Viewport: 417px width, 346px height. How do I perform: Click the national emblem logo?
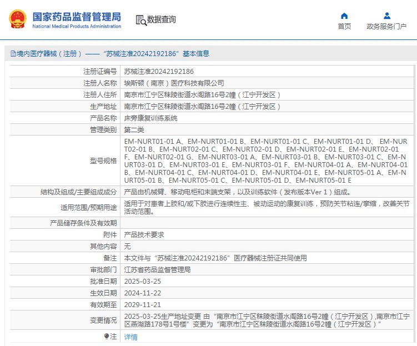coord(17,19)
